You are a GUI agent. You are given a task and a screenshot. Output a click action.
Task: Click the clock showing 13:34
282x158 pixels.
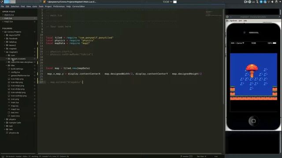coord(166,2)
